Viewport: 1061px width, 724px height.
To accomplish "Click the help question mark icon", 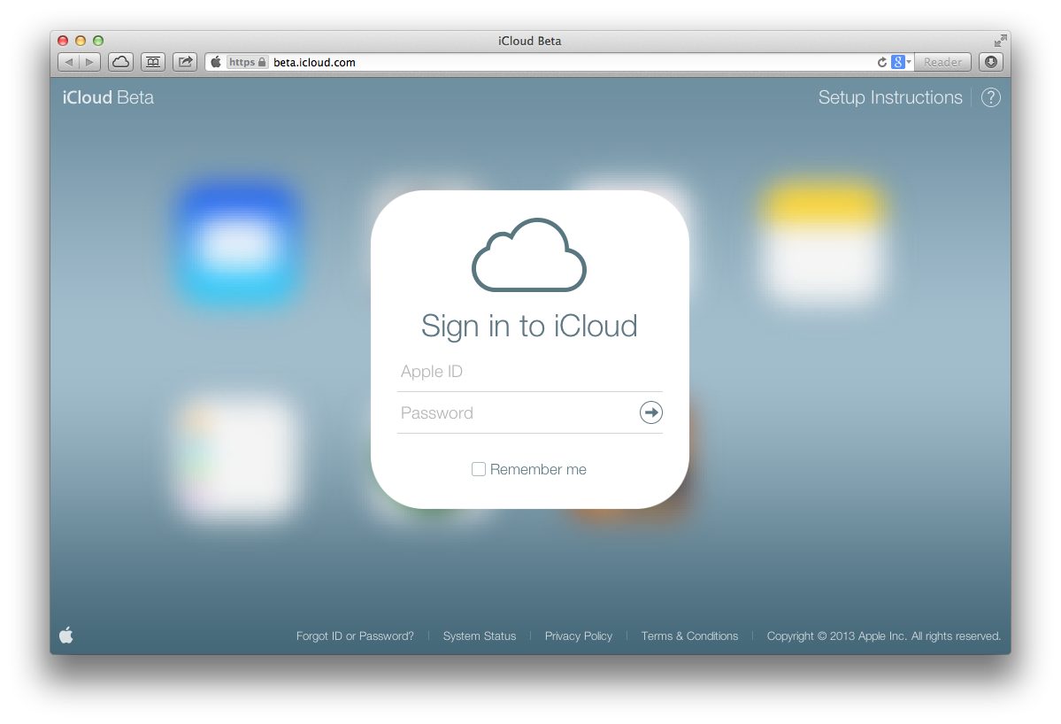I will [991, 97].
